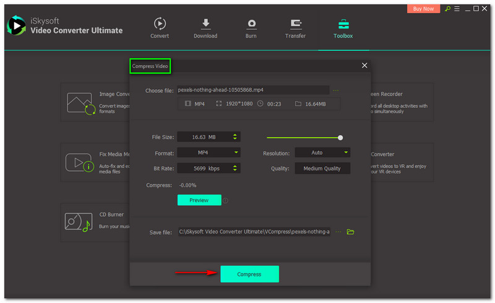Viewport: 495px width, 303px height.
Task: Switch to the Convert tab
Action: (x=160, y=28)
